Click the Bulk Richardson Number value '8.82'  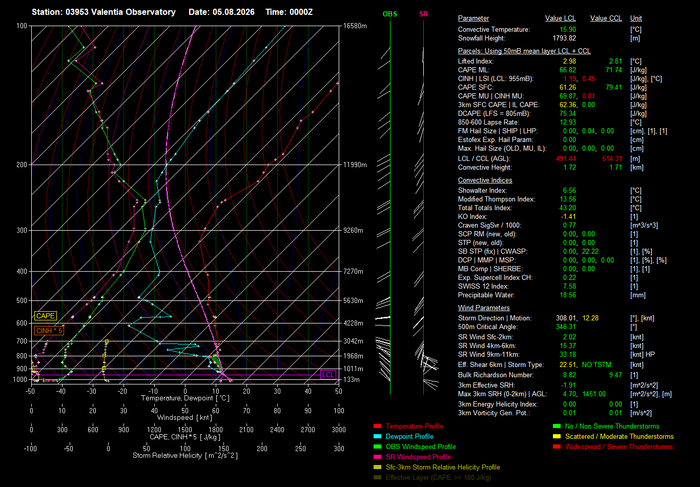point(569,375)
